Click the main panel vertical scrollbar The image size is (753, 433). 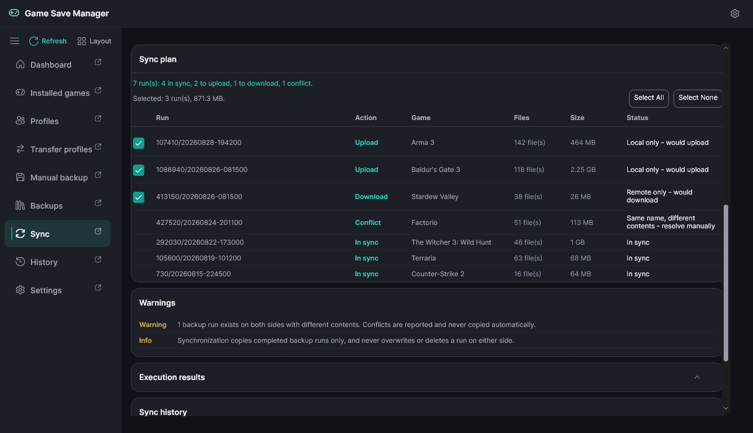point(726,283)
